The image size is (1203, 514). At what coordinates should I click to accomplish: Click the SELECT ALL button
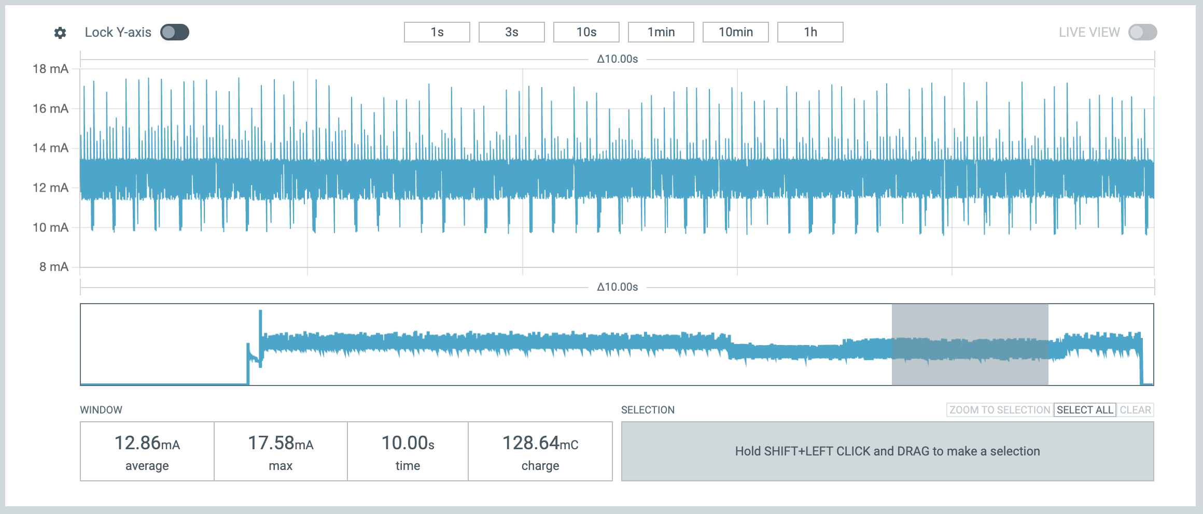coord(1085,410)
